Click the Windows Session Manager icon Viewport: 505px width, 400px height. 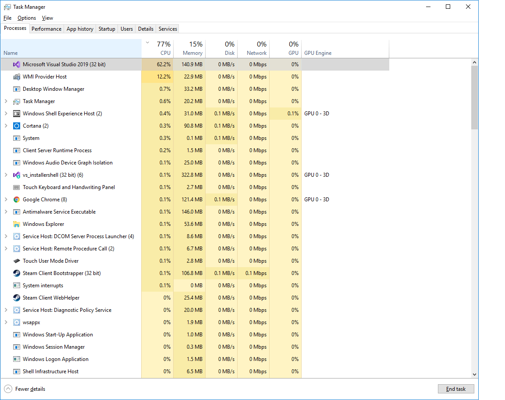[x=16, y=347]
